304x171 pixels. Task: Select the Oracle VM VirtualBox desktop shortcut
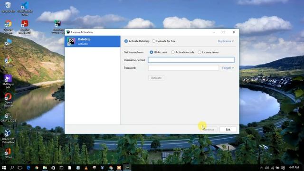tap(8, 136)
